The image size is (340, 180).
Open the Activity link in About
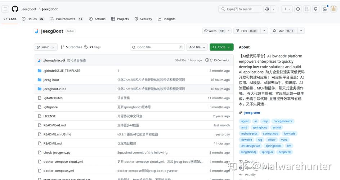250,174
